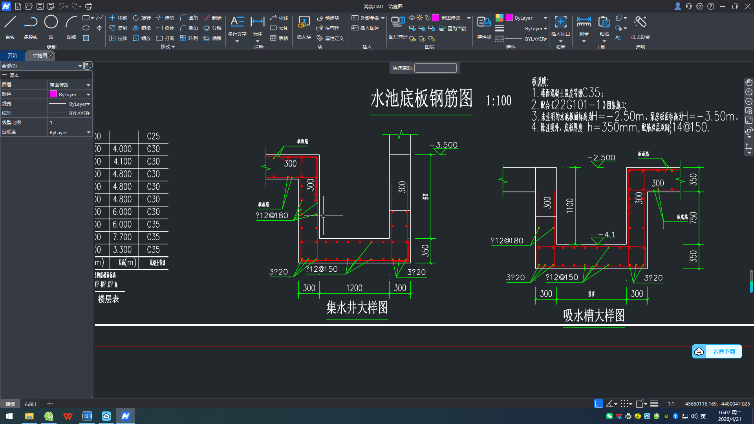Image resolution: width=754 pixels, height=424 pixels.
Task: Toggle layer visibility eye icon in ribbon
Action: [412, 18]
